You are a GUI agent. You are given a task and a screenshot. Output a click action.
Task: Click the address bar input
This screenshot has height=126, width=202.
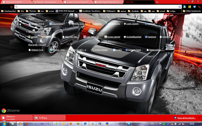point(98,7)
